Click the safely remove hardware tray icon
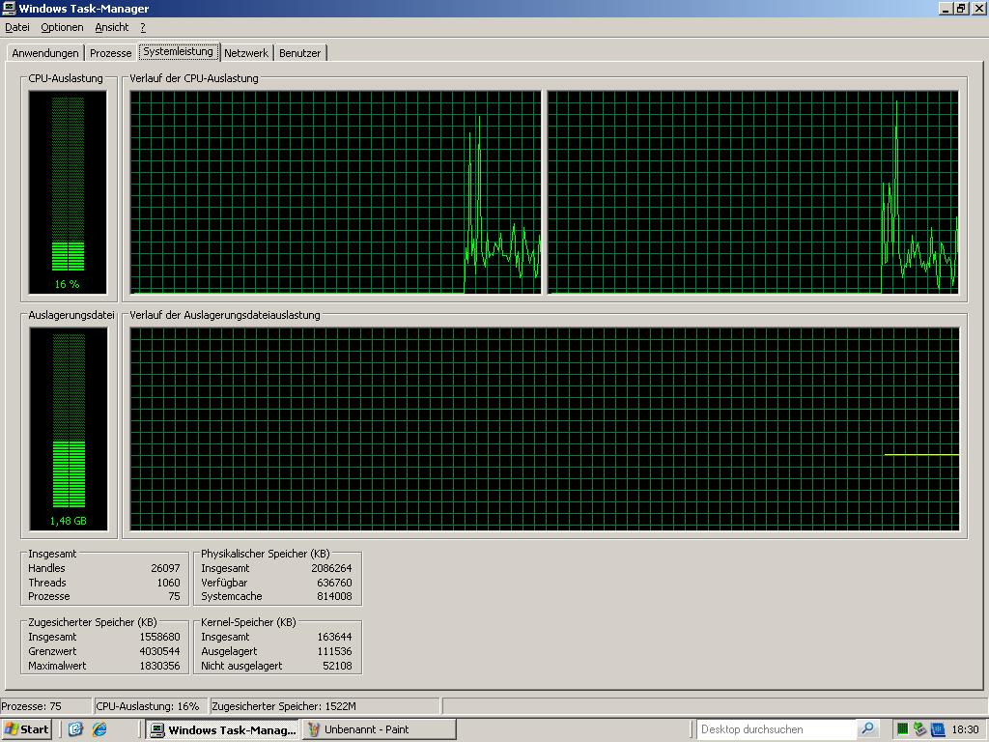The width and height of the screenshot is (989, 742). point(919,729)
